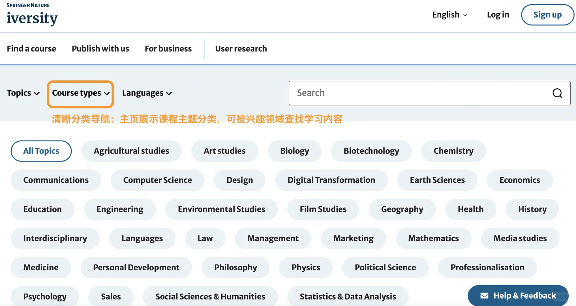Open the Course types dropdown
Viewport: 576px width, 306px height.
(80, 93)
